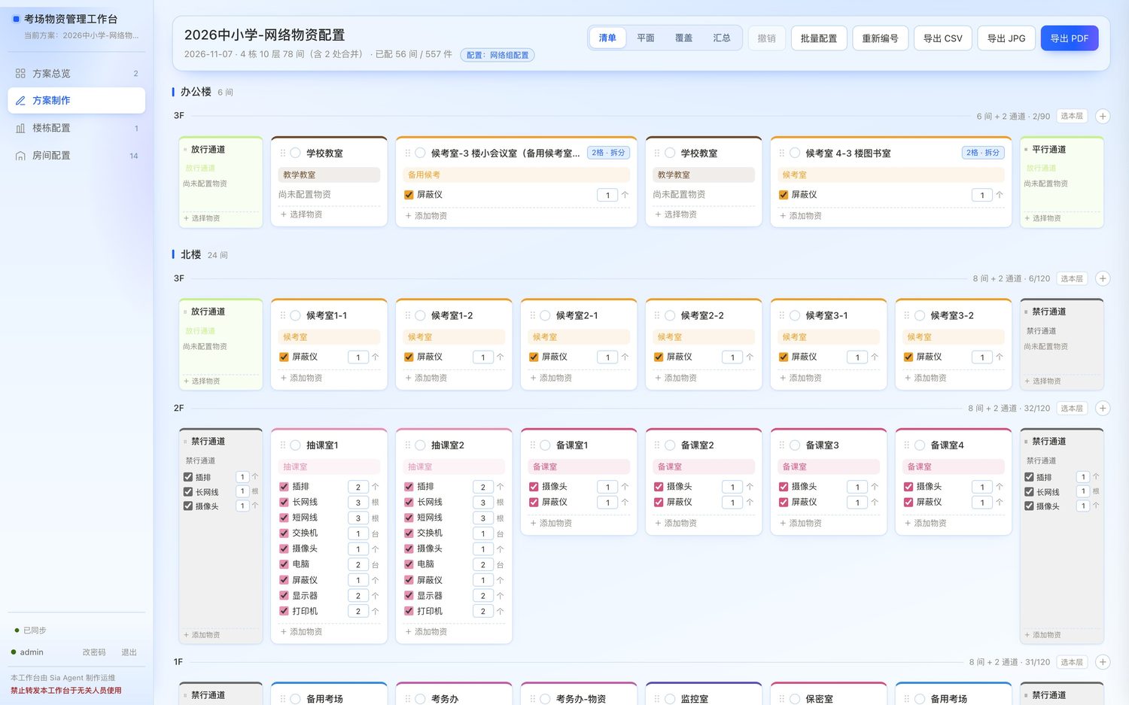
Task: Open 选本层 for 北楼 2F
Action: click(x=1072, y=409)
